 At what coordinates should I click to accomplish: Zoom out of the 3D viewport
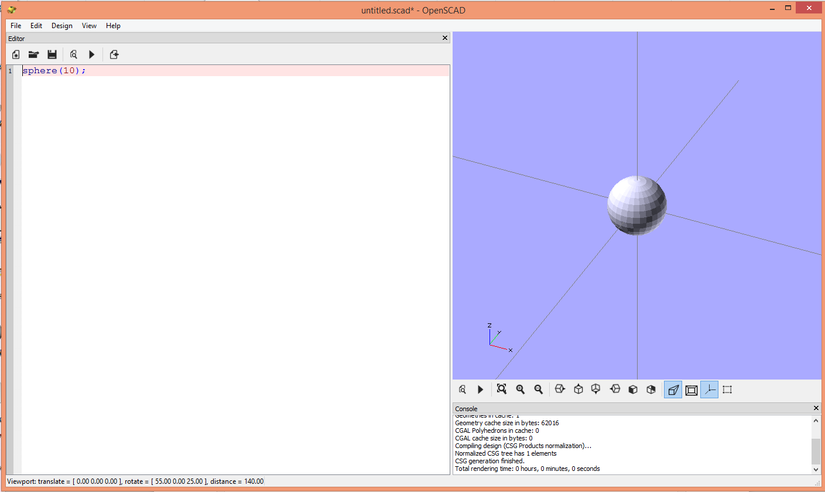coord(538,389)
